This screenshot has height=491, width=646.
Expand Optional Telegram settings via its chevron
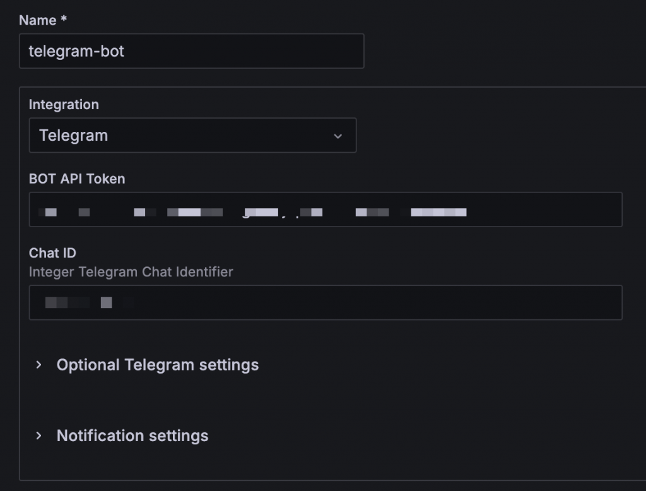(x=39, y=365)
